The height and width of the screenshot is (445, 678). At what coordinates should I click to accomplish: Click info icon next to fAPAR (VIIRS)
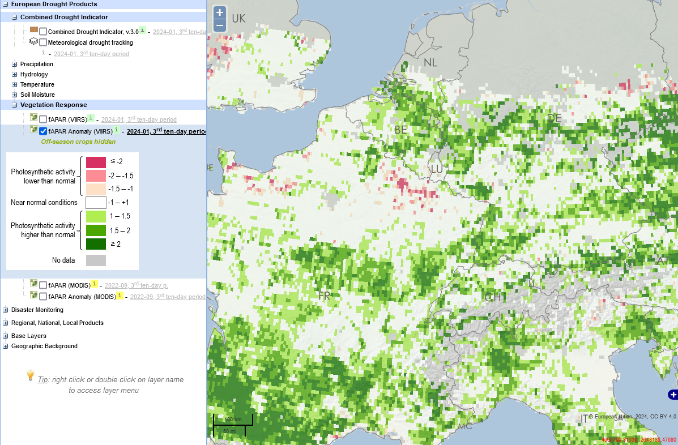point(91,118)
